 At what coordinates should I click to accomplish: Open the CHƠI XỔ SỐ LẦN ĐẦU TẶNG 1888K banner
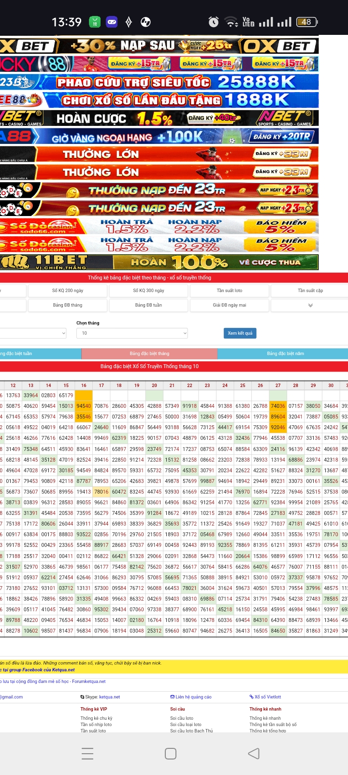(x=159, y=100)
